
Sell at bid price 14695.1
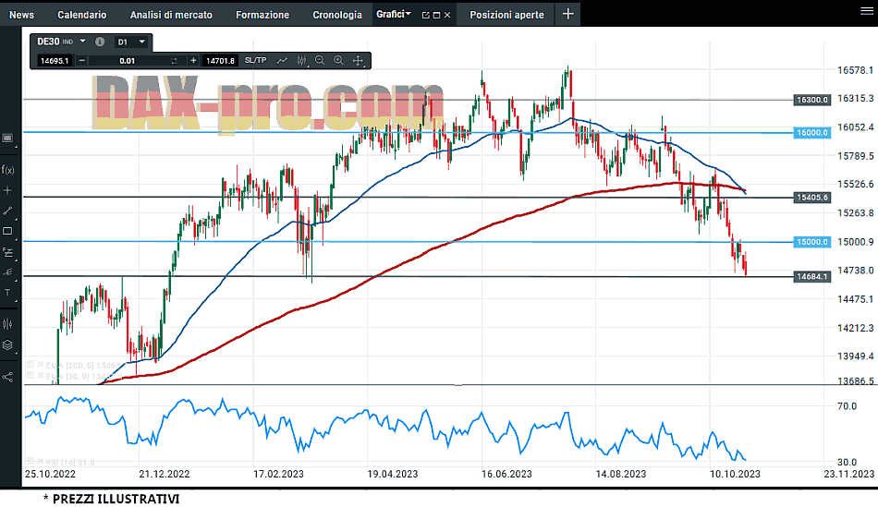(x=55, y=60)
